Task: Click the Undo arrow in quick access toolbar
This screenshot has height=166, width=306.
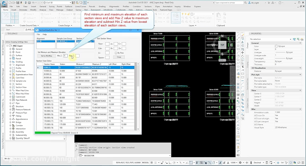Action: tap(33, 3)
